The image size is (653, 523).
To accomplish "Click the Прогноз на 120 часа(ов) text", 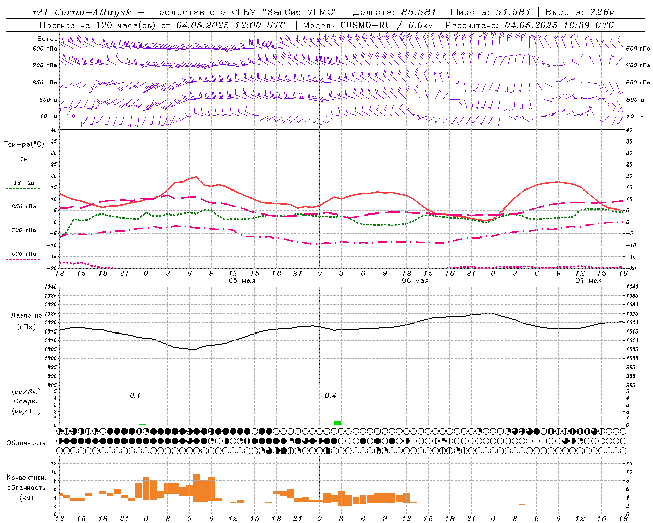I will (x=97, y=25).
